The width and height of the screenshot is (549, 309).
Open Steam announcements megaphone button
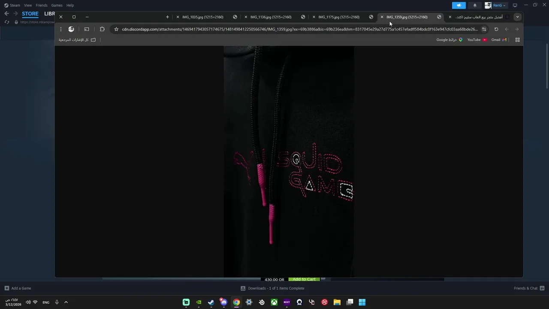[x=459, y=5]
